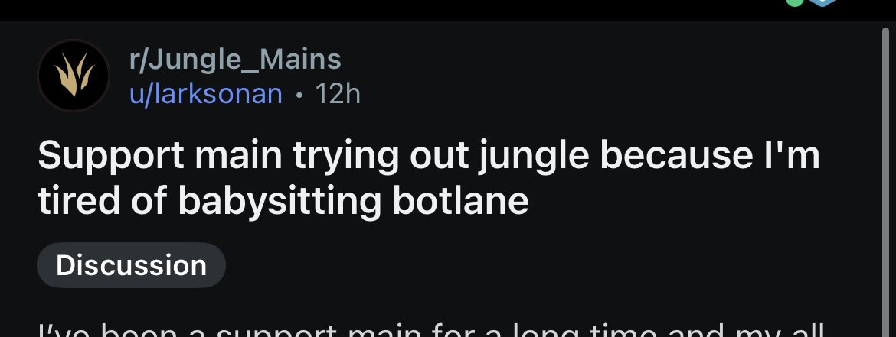This screenshot has height=337, width=896.
Task: Click the 'tired of babysitting botlane' title line
Action: pyautogui.click(x=283, y=201)
